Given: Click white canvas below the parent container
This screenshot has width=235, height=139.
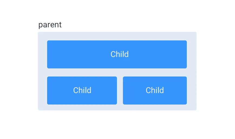Looking at the screenshot, I should 117,125.
